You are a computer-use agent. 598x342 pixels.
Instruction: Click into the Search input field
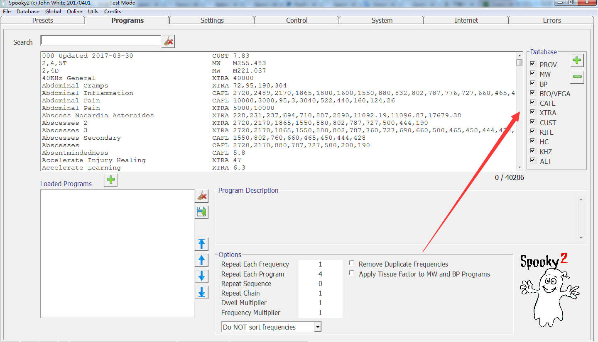[100, 41]
